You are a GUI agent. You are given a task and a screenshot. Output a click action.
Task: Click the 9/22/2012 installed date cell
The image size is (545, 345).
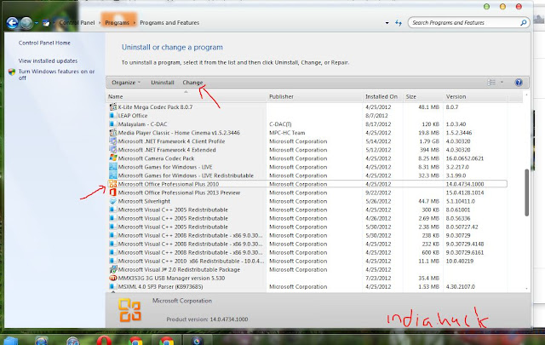click(x=378, y=193)
